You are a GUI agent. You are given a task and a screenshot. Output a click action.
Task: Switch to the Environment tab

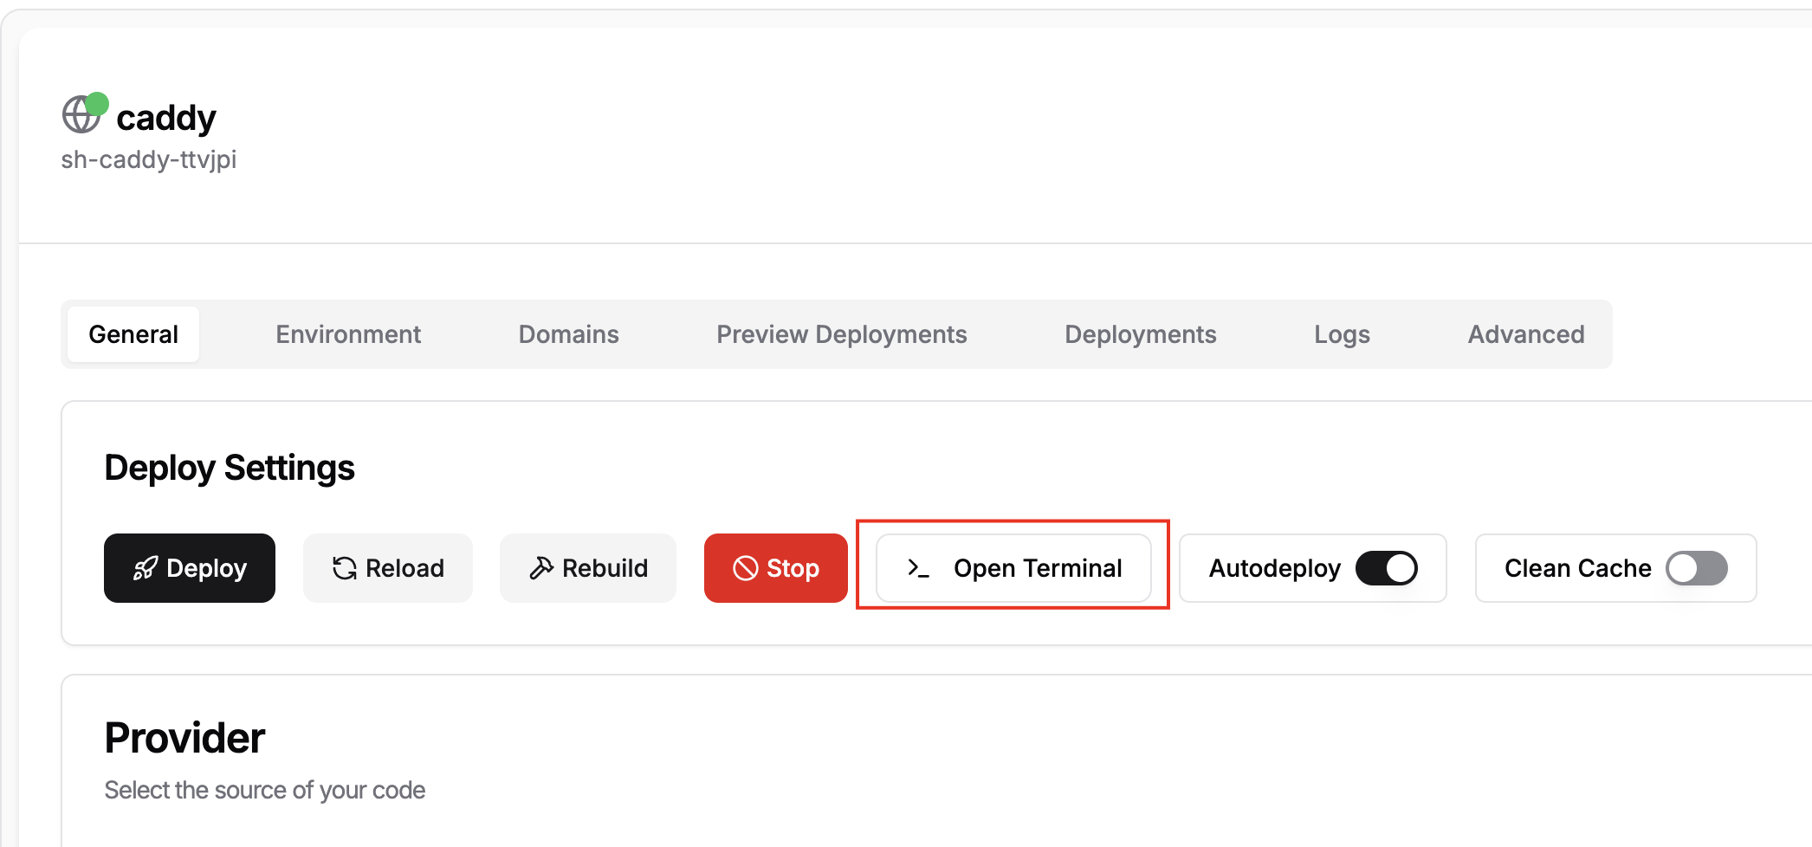(x=348, y=334)
